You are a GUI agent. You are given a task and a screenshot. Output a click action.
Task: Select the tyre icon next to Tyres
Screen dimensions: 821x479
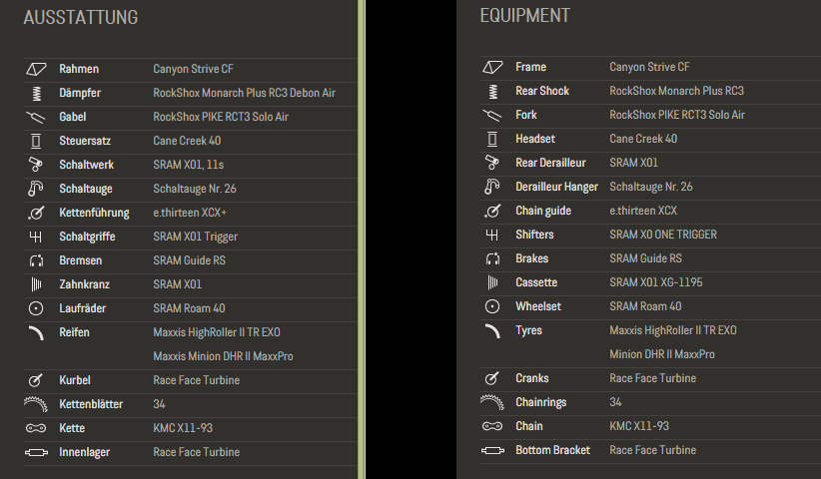tap(492, 331)
